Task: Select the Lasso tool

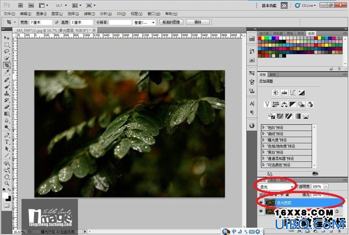Action: (7, 51)
